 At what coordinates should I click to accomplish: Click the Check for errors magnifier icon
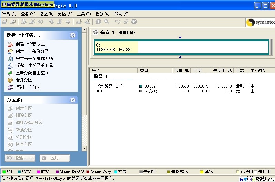pyautogui.click(x=107, y=22)
